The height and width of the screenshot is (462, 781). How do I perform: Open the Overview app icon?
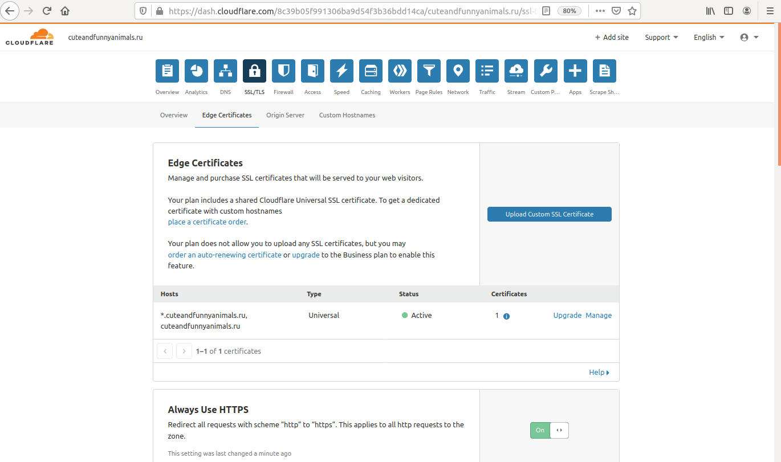point(167,71)
